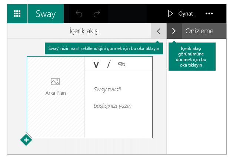Play the Sway with Oynat

pyautogui.click(x=180, y=14)
